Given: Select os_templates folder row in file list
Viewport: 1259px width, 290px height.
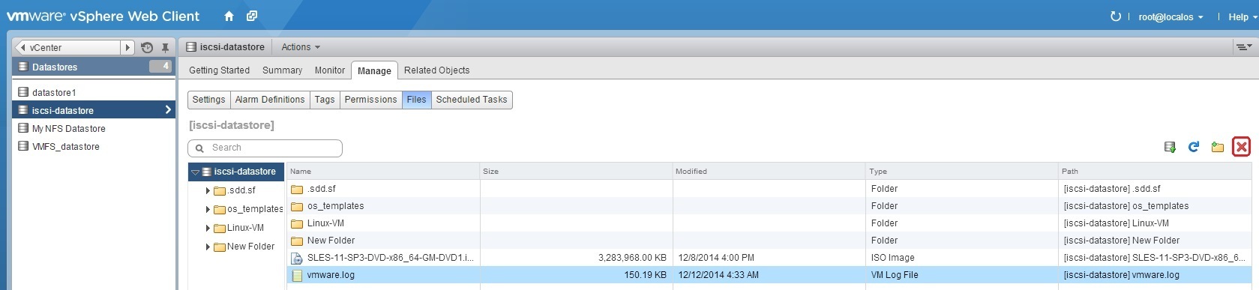Looking at the screenshot, I should (769, 206).
